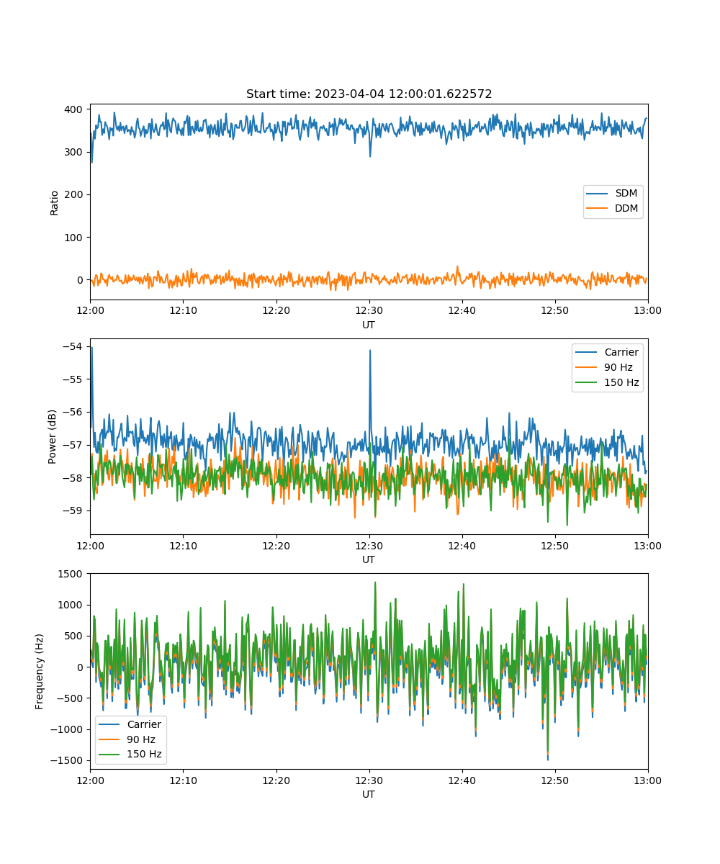Click the Frequency (Hz) y-axis label
720x864 pixels.
(40, 671)
